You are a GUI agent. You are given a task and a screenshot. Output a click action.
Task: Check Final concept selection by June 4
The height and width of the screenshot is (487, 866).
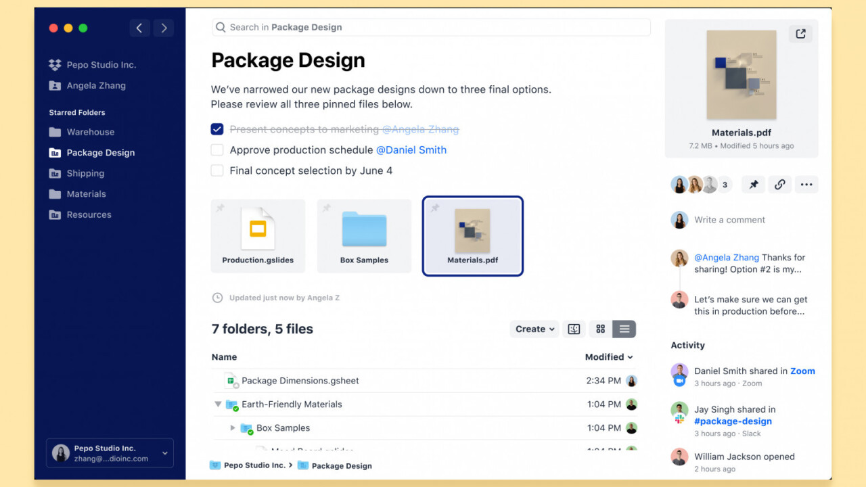pos(217,170)
